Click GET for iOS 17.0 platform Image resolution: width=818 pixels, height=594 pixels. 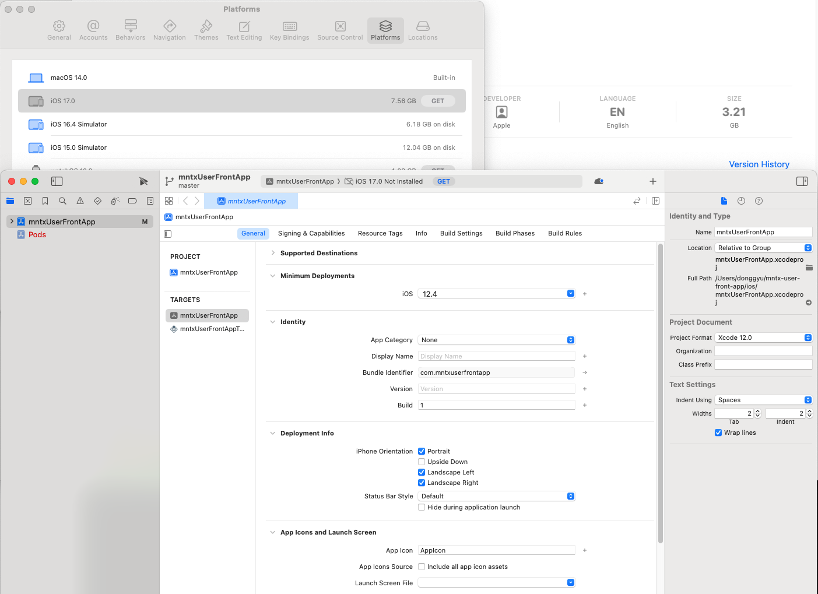pos(438,101)
